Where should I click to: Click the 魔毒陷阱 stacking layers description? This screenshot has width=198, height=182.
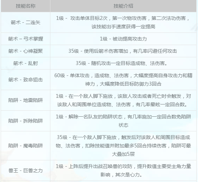tap(123, 146)
